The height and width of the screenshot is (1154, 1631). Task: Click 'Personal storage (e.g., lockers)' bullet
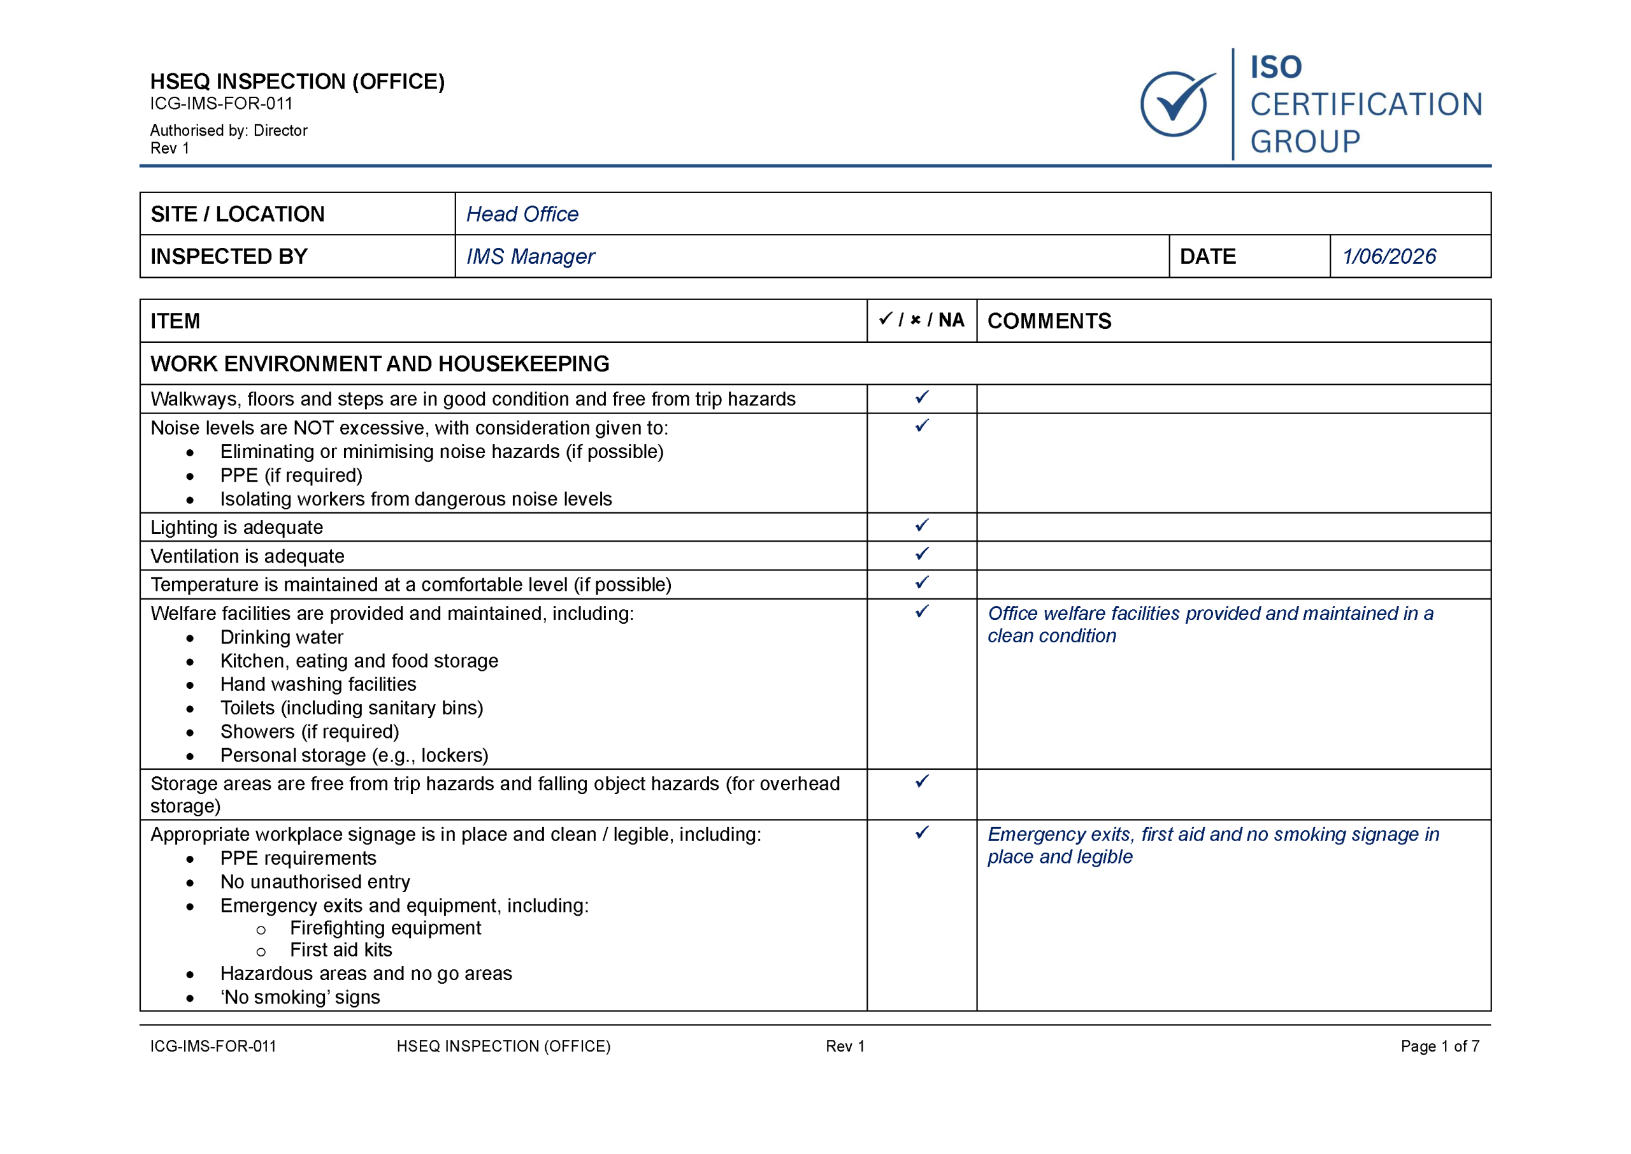(354, 755)
